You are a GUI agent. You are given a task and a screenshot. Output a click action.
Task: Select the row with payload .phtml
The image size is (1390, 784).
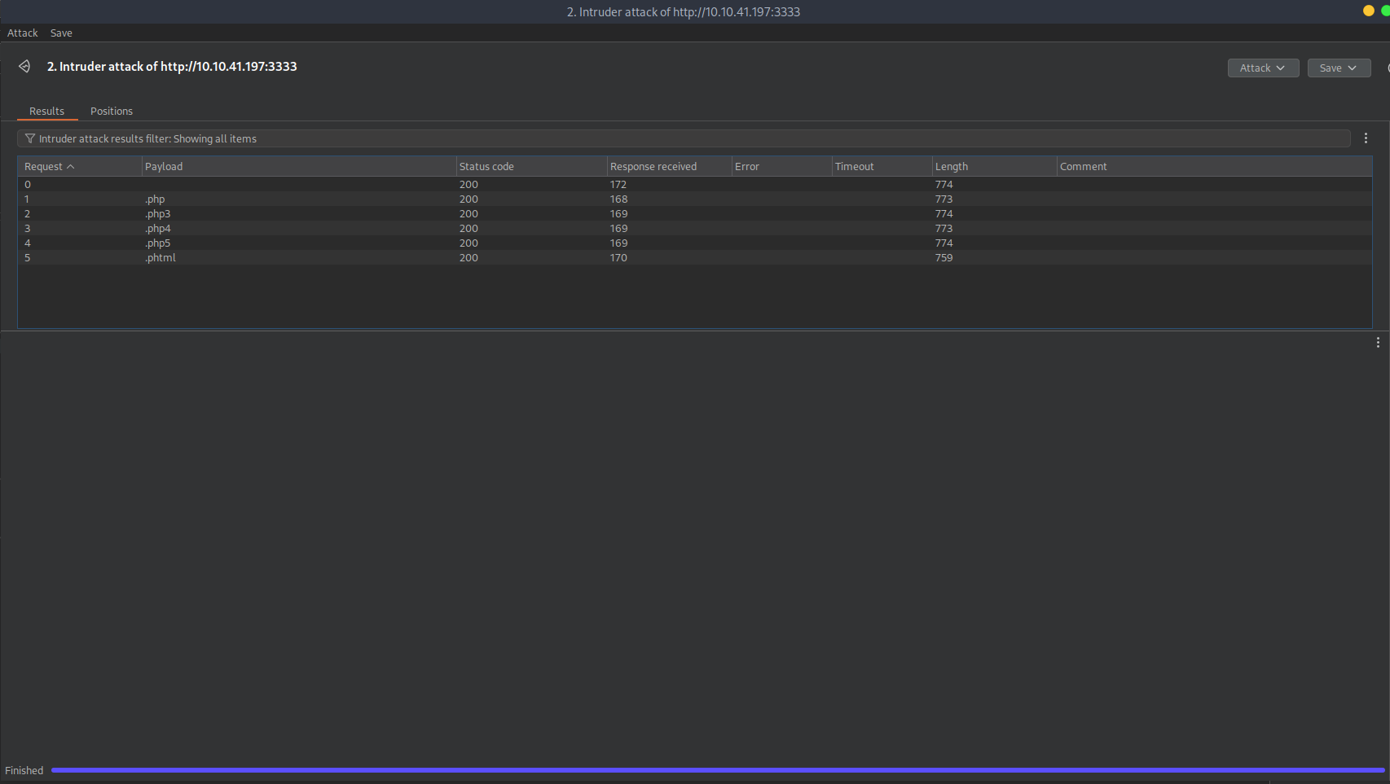(x=694, y=257)
